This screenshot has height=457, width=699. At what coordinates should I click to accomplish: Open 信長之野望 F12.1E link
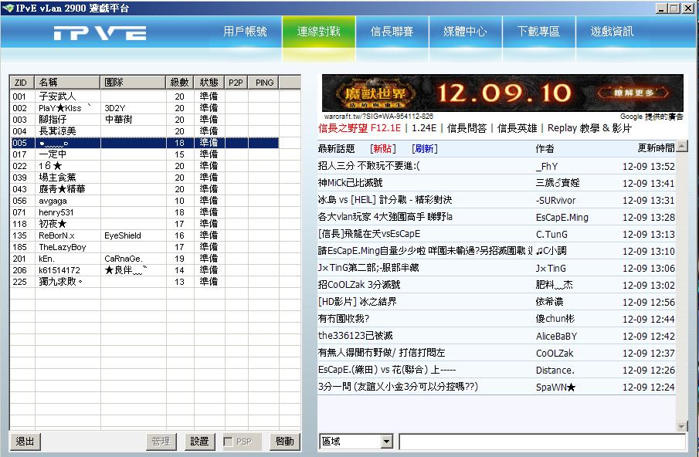[359, 128]
